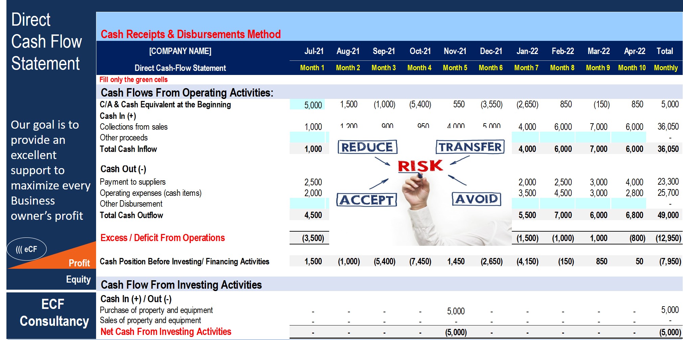683x340 pixels.
Task: Select the ACCEPT label in risk image
Action: (367, 200)
